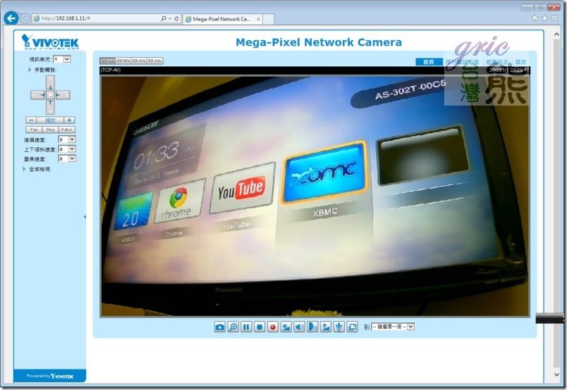
Task: Click the browser forward arrow
Action: [x=25, y=18]
